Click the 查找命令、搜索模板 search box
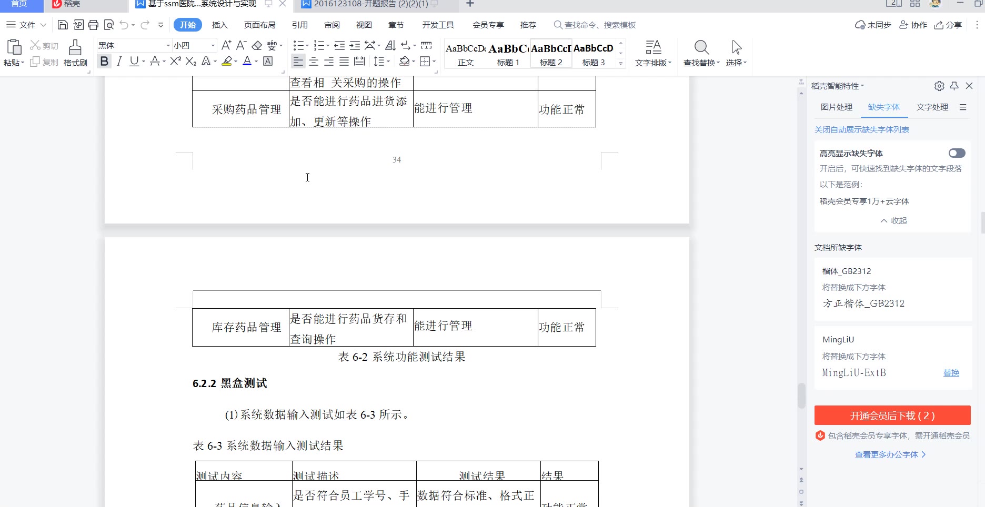The image size is (985, 507). coord(595,25)
